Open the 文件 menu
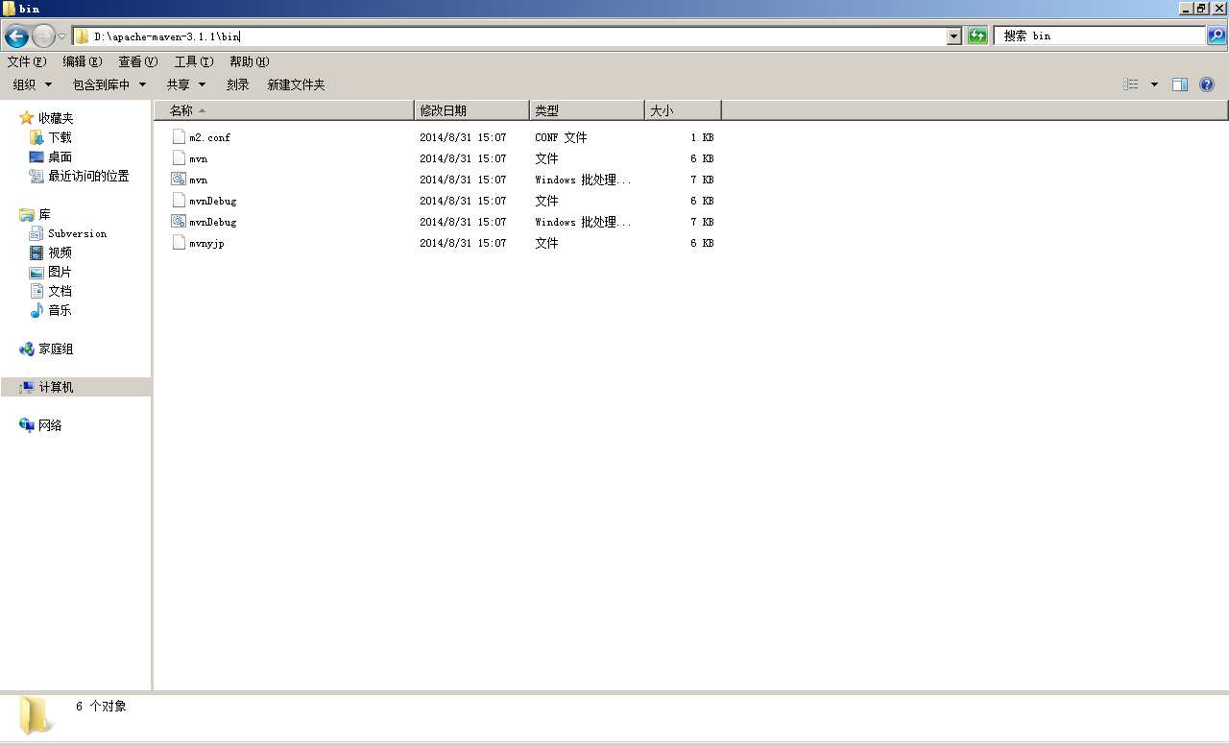This screenshot has width=1229, height=745. pos(27,61)
